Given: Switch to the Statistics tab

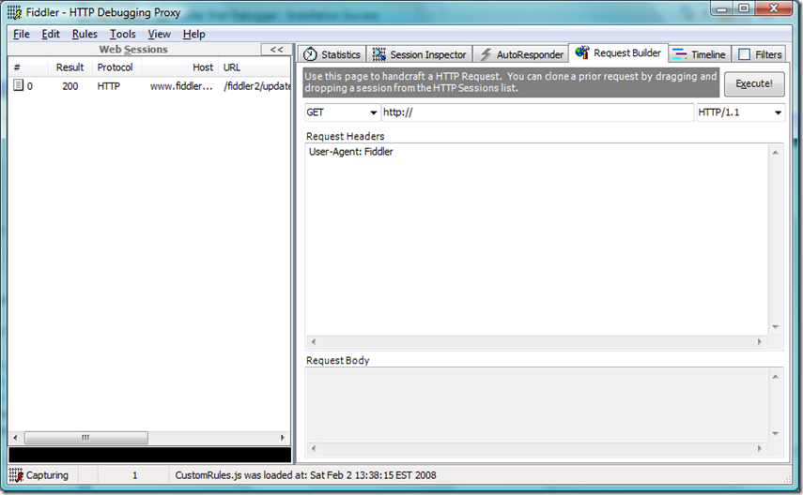Looking at the screenshot, I should 332,54.
